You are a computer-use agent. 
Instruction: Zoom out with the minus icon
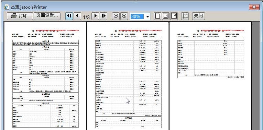pos(116,16)
